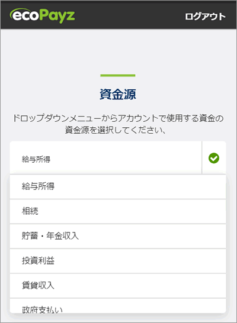
Task: Click the divider beside the checkmark box
Action: pyautogui.click(x=201, y=158)
